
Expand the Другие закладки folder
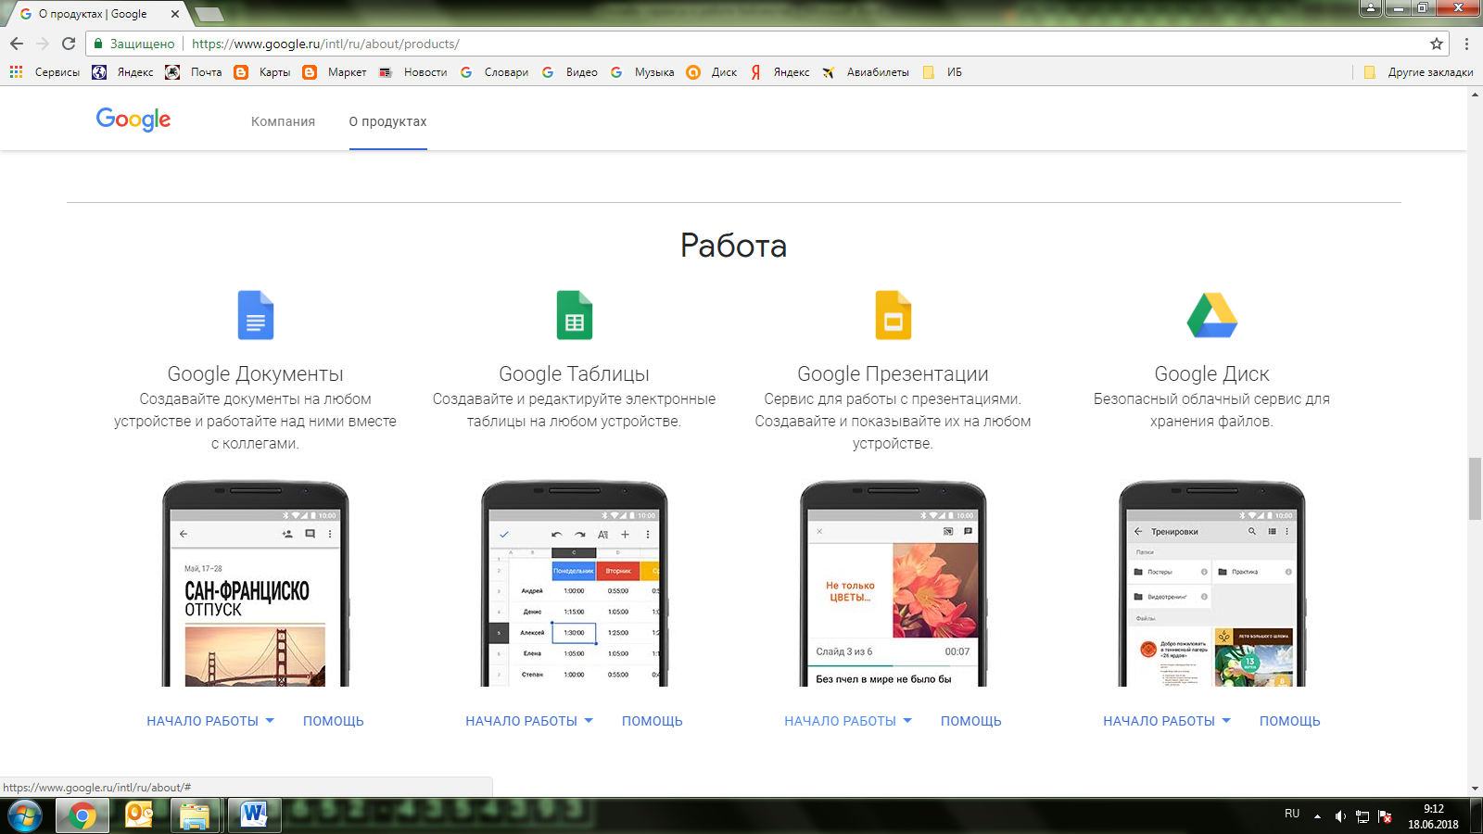[x=1418, y=72]
